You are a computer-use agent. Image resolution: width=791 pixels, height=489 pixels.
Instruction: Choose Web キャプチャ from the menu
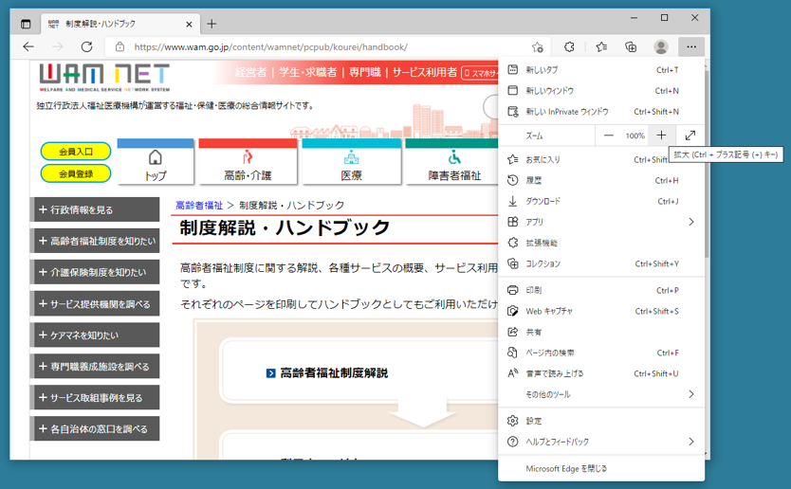click(x=600, y=311)
